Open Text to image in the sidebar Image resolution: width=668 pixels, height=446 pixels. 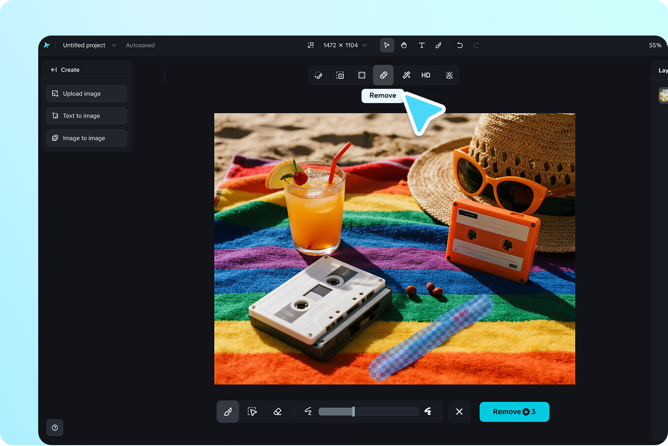86,115
